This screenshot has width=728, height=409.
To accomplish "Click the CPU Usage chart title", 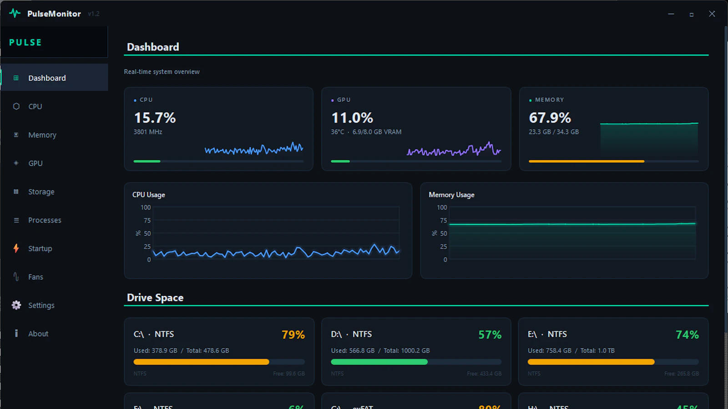I will [x=149, y=195].
